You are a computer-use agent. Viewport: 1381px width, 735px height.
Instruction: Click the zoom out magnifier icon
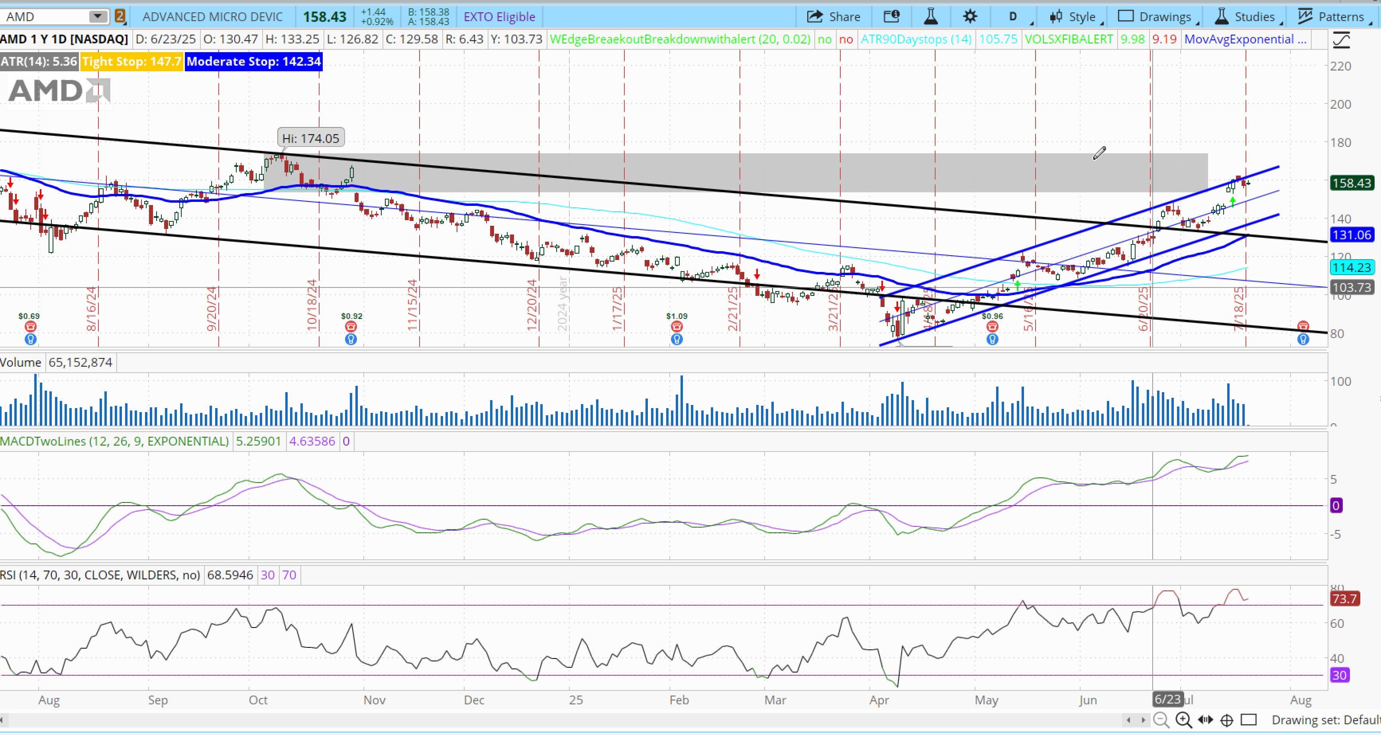(1161, 719)
